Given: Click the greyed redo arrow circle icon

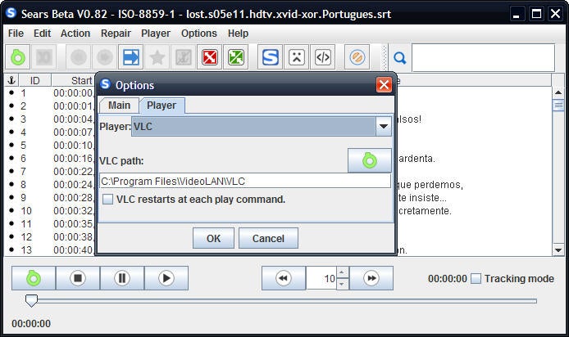Looking at the screenshot, I should coord(105,56).
